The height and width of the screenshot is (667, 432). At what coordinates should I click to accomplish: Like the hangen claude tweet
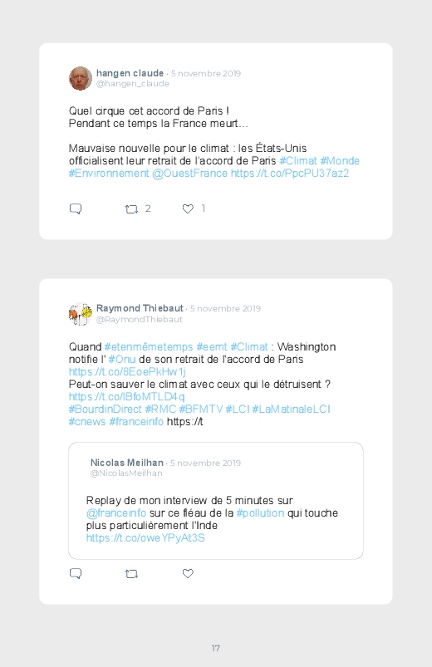point(188,208)
